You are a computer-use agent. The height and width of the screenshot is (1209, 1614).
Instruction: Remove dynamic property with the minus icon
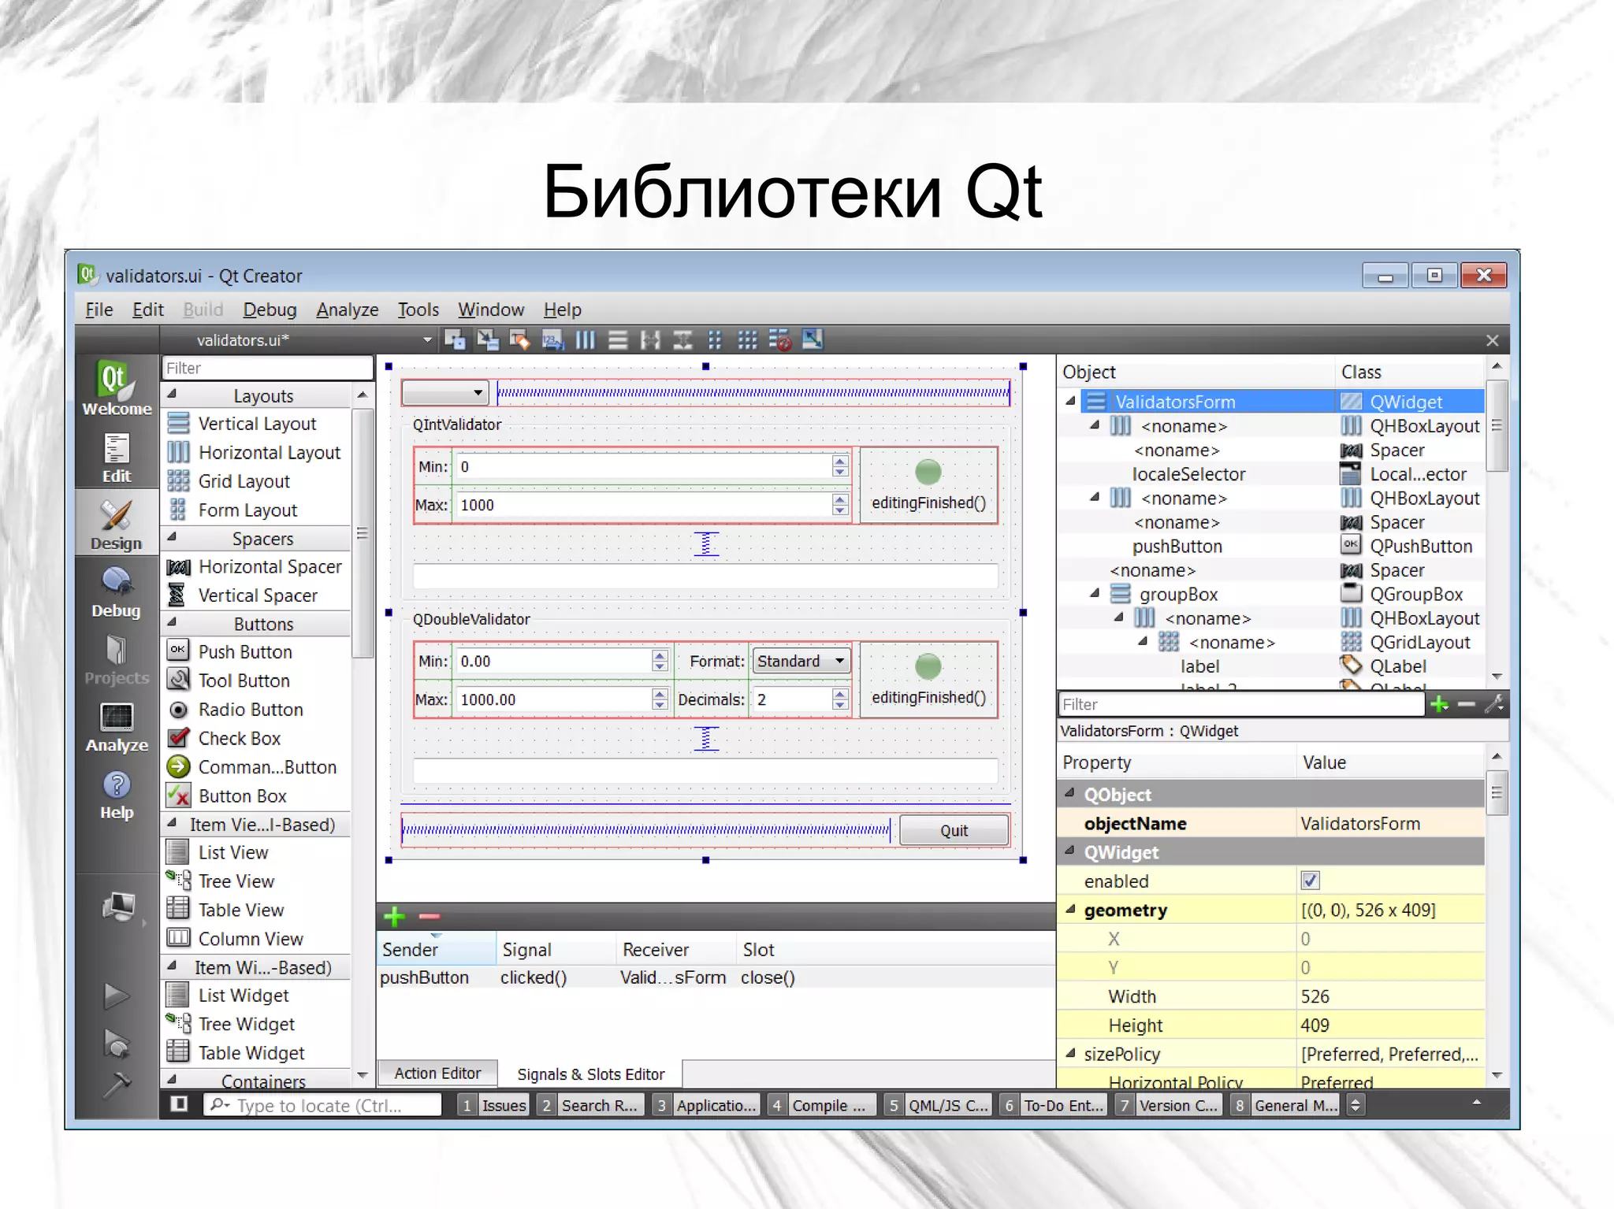tap(1467, 704)
